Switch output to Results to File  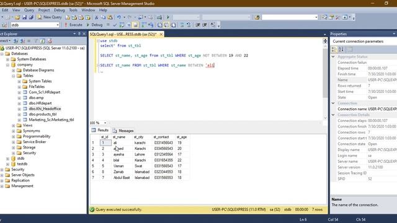pos(174,25)
